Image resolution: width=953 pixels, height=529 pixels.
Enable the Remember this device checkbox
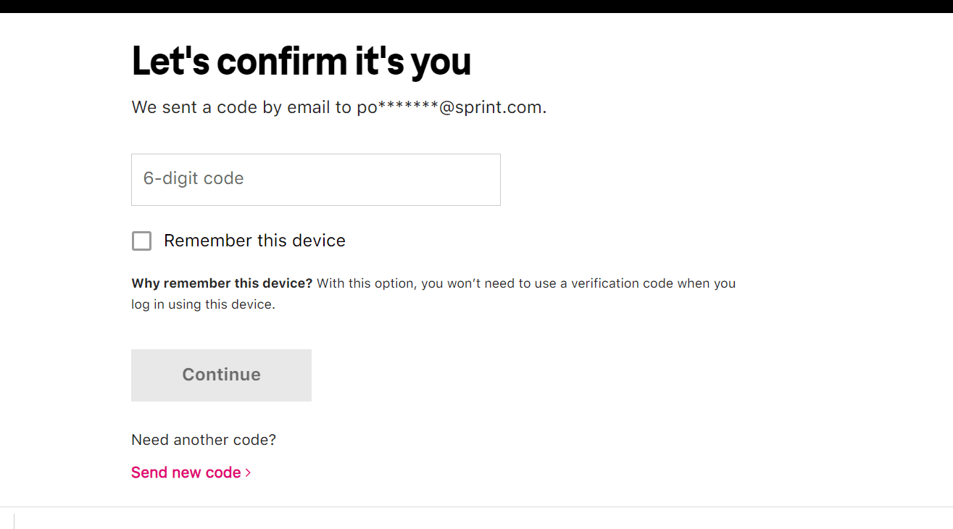point(141,241)
